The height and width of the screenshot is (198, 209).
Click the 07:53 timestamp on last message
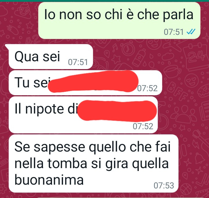click(x=164, y=186)
